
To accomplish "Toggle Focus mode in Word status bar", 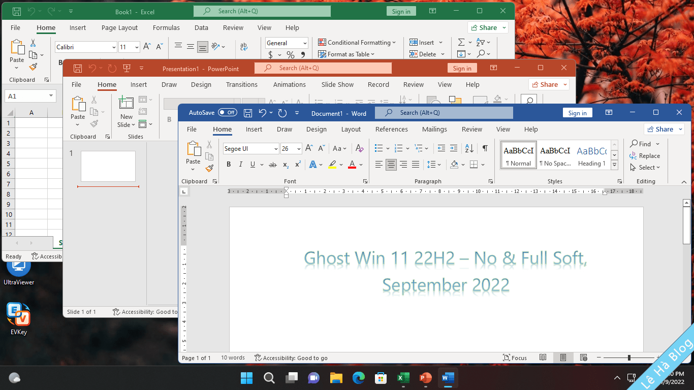I will point(515,357).
